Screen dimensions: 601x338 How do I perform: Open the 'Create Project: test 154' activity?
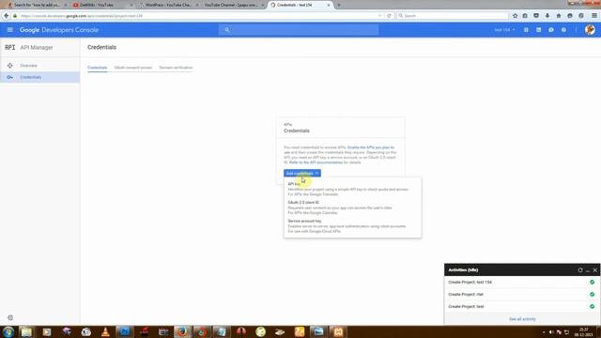click(x=522, y=282)
